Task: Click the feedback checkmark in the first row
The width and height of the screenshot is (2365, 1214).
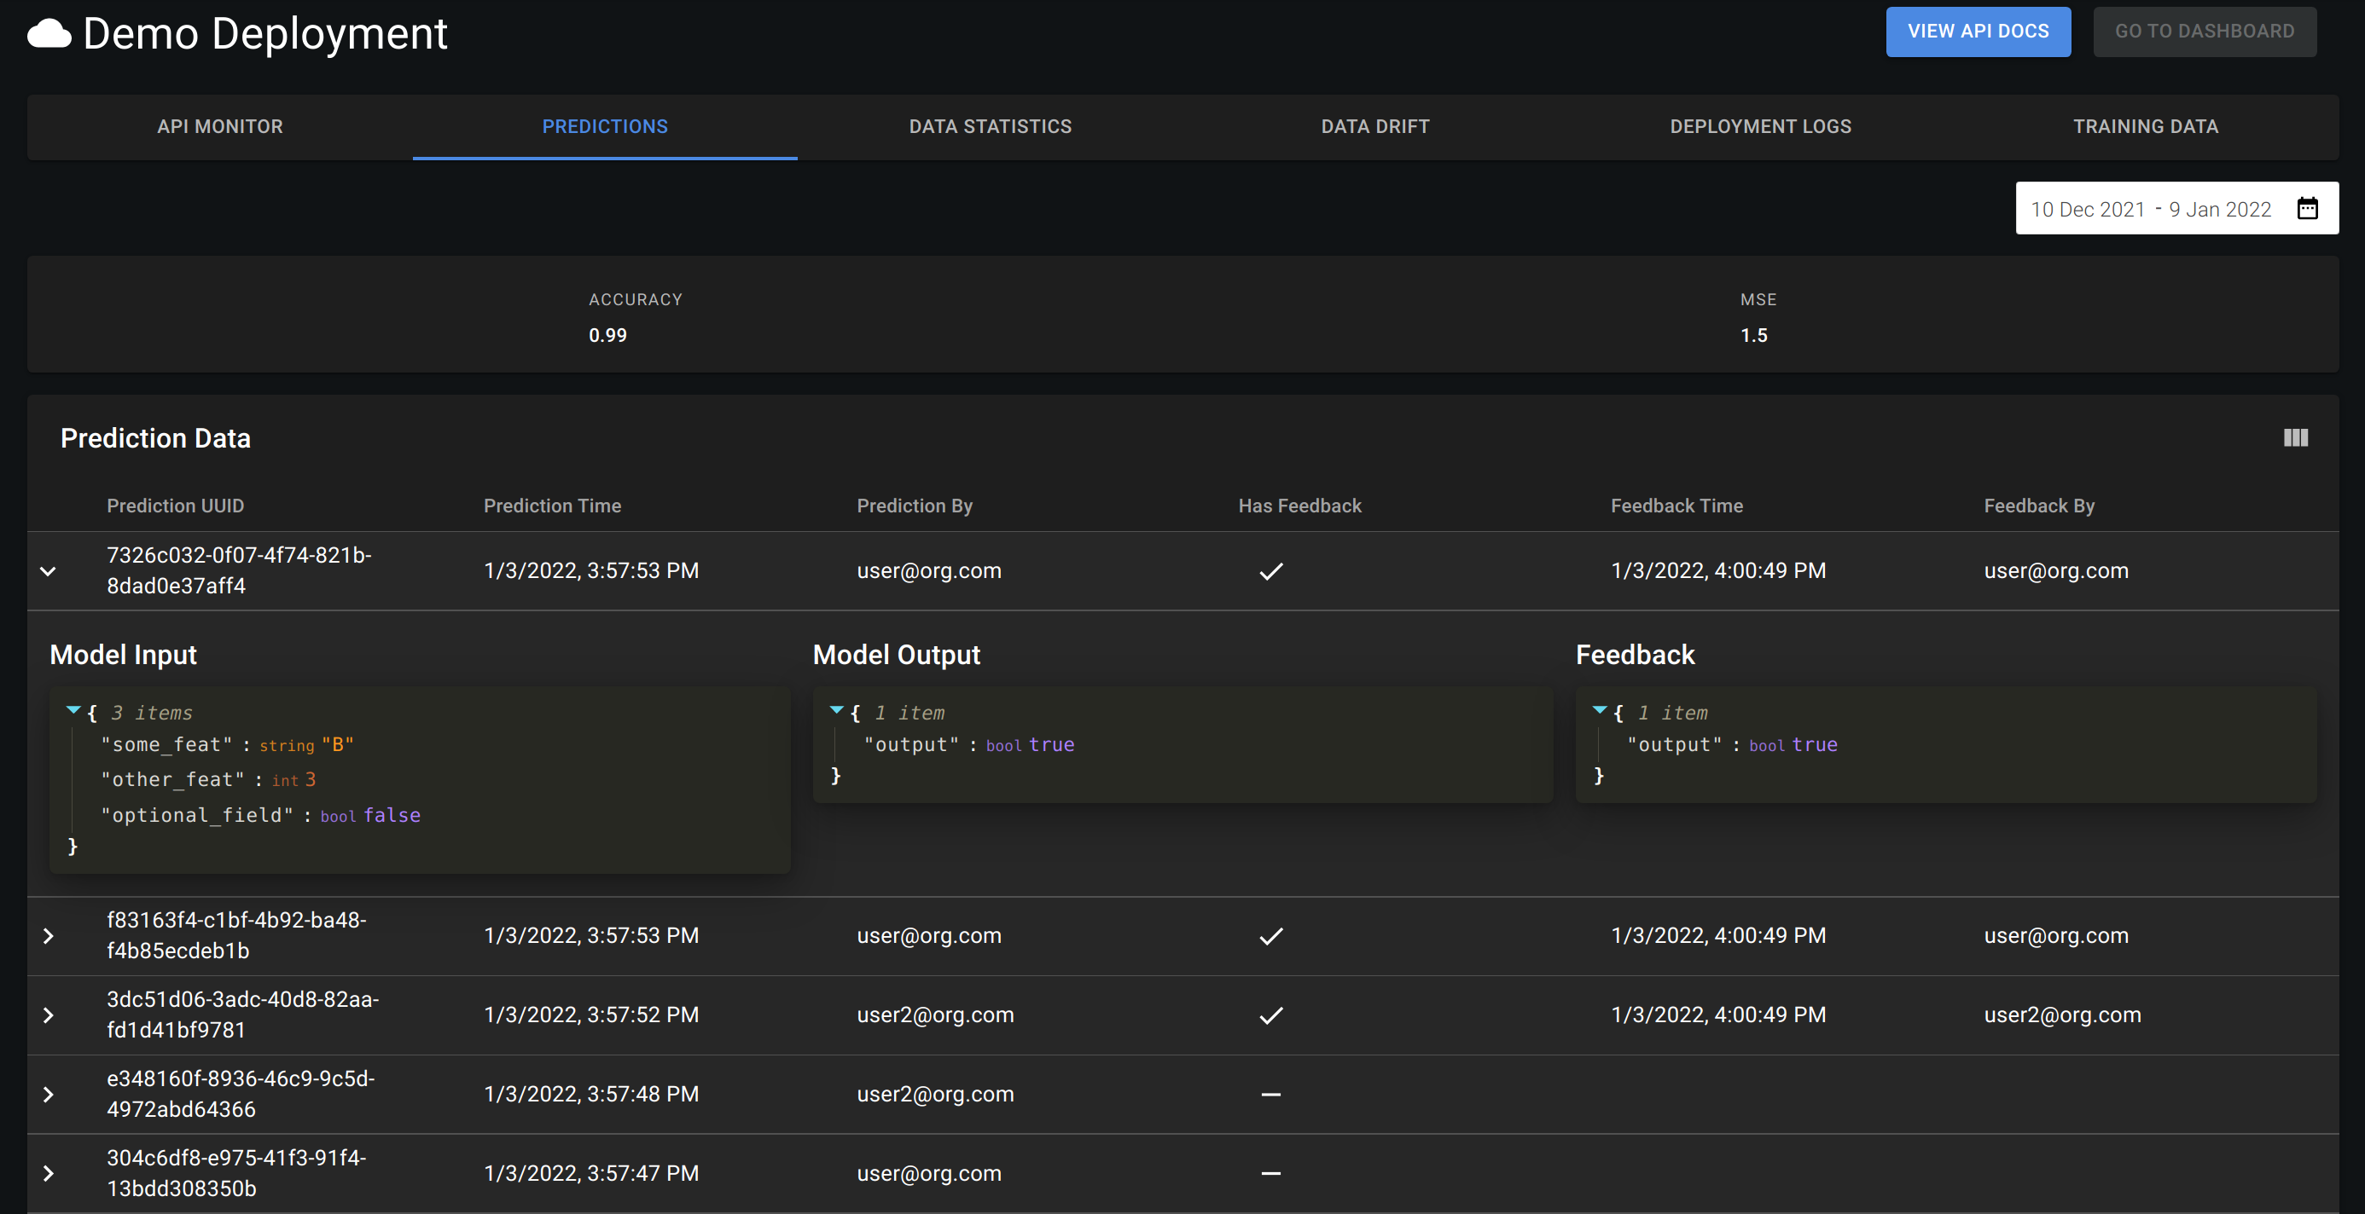Action: click(1270, 570)
